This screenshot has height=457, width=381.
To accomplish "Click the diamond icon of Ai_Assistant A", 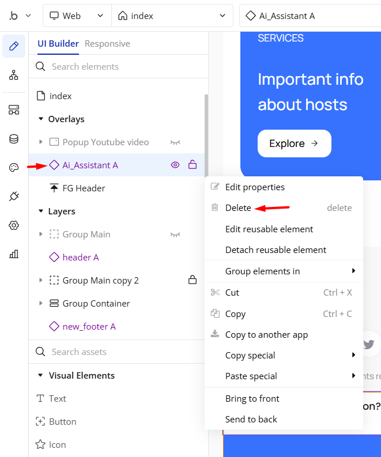I will coord(54,165).
